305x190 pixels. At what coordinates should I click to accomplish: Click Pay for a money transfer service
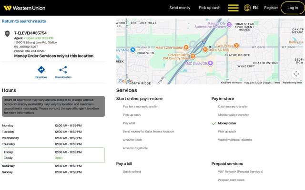coord(140,106)
